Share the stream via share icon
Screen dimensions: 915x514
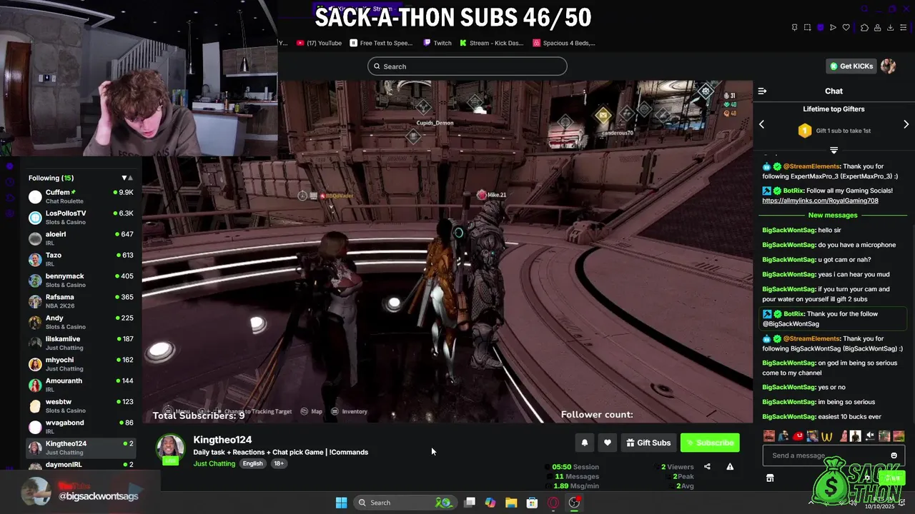coord(707,467)
